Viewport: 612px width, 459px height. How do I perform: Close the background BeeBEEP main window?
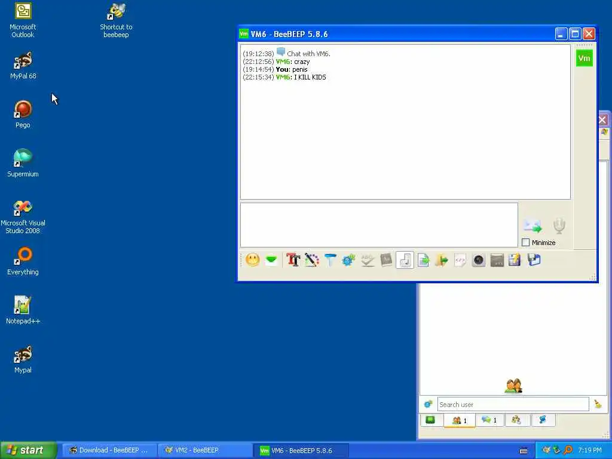(x=604, y=120)
